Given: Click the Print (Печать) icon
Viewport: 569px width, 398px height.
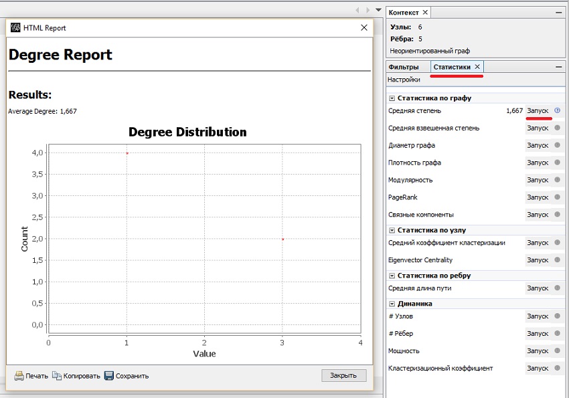Looking at the screenshot, I should (x=19, y=376).
